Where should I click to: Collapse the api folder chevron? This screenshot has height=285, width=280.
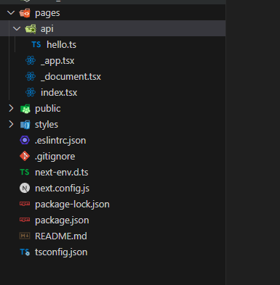click(17, 28)
